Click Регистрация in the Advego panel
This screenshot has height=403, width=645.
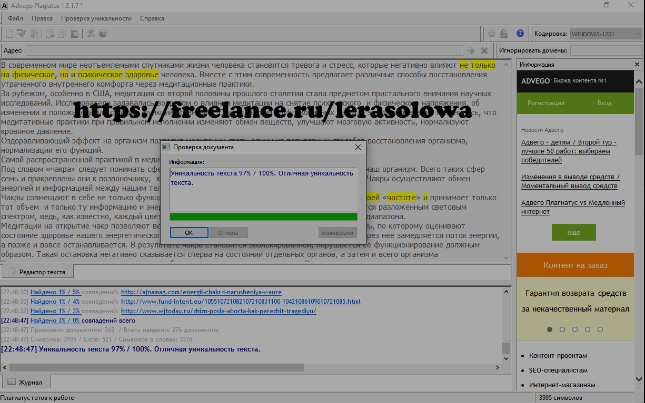[546, 103]
